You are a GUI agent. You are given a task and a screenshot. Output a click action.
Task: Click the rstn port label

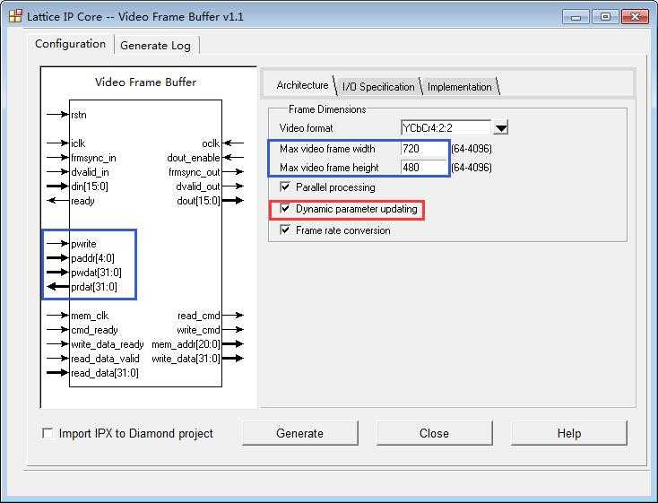click(x=79, y=115)
